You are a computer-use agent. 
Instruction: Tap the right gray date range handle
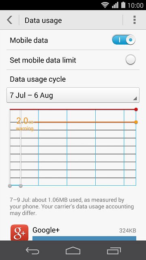click(x=21, y=186)
